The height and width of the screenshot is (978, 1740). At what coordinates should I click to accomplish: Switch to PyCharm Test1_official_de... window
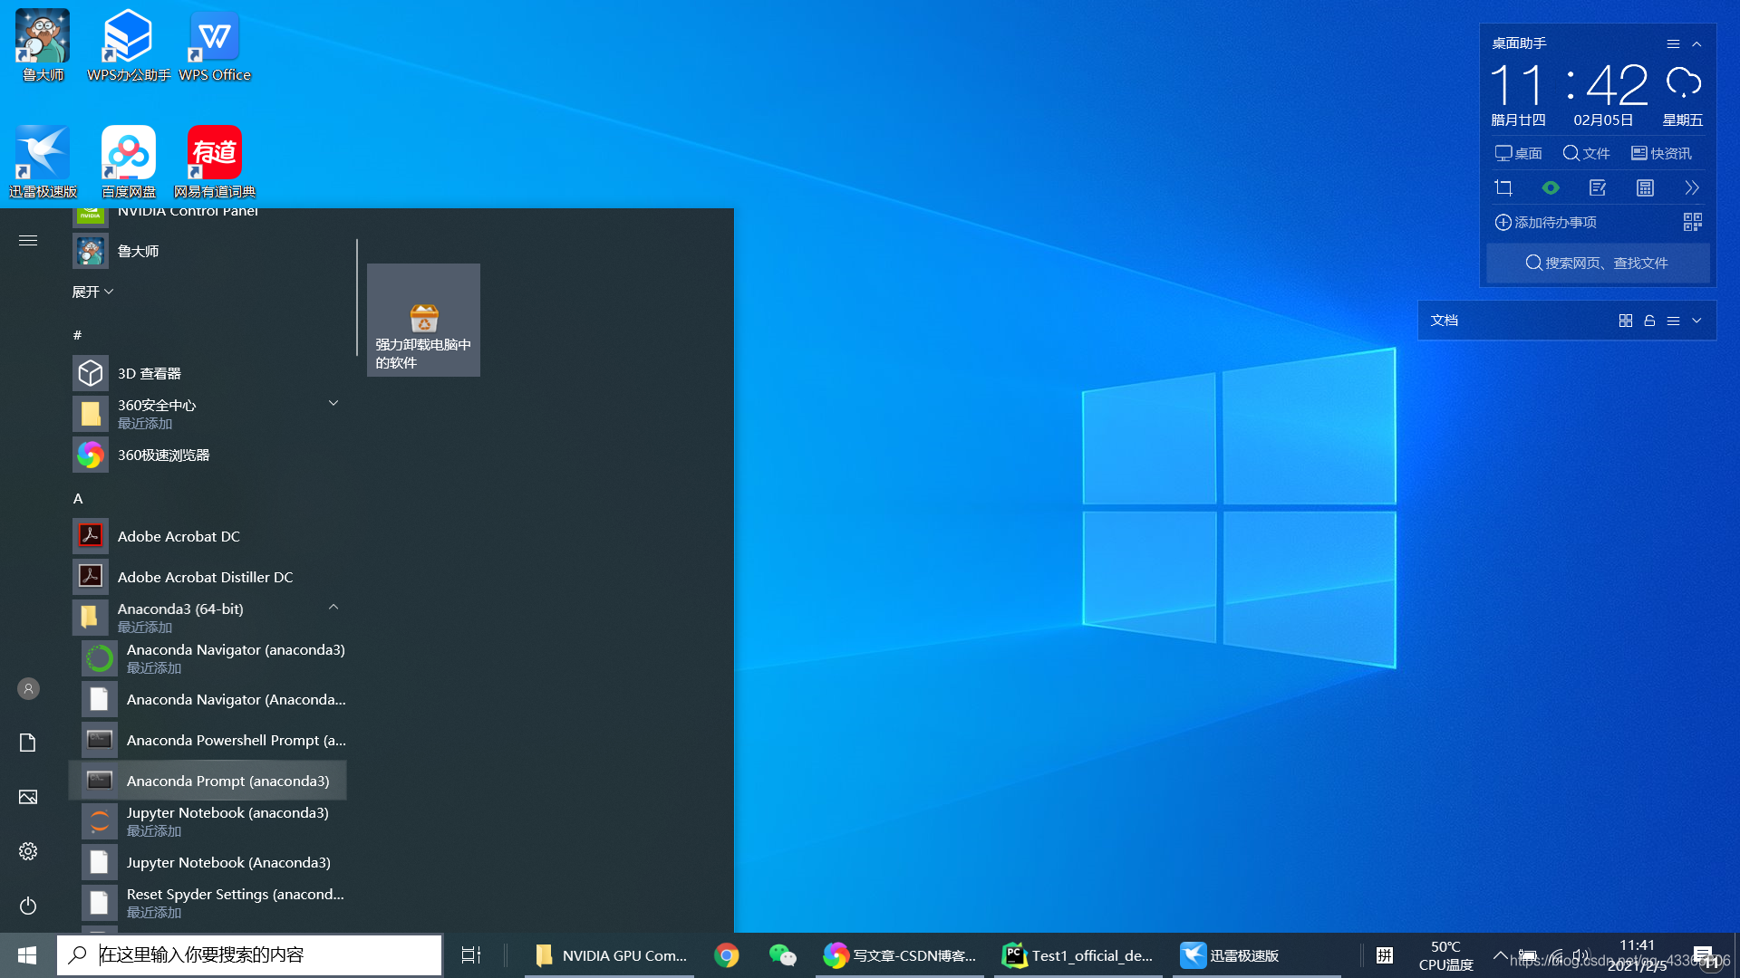coord(1078,955)
